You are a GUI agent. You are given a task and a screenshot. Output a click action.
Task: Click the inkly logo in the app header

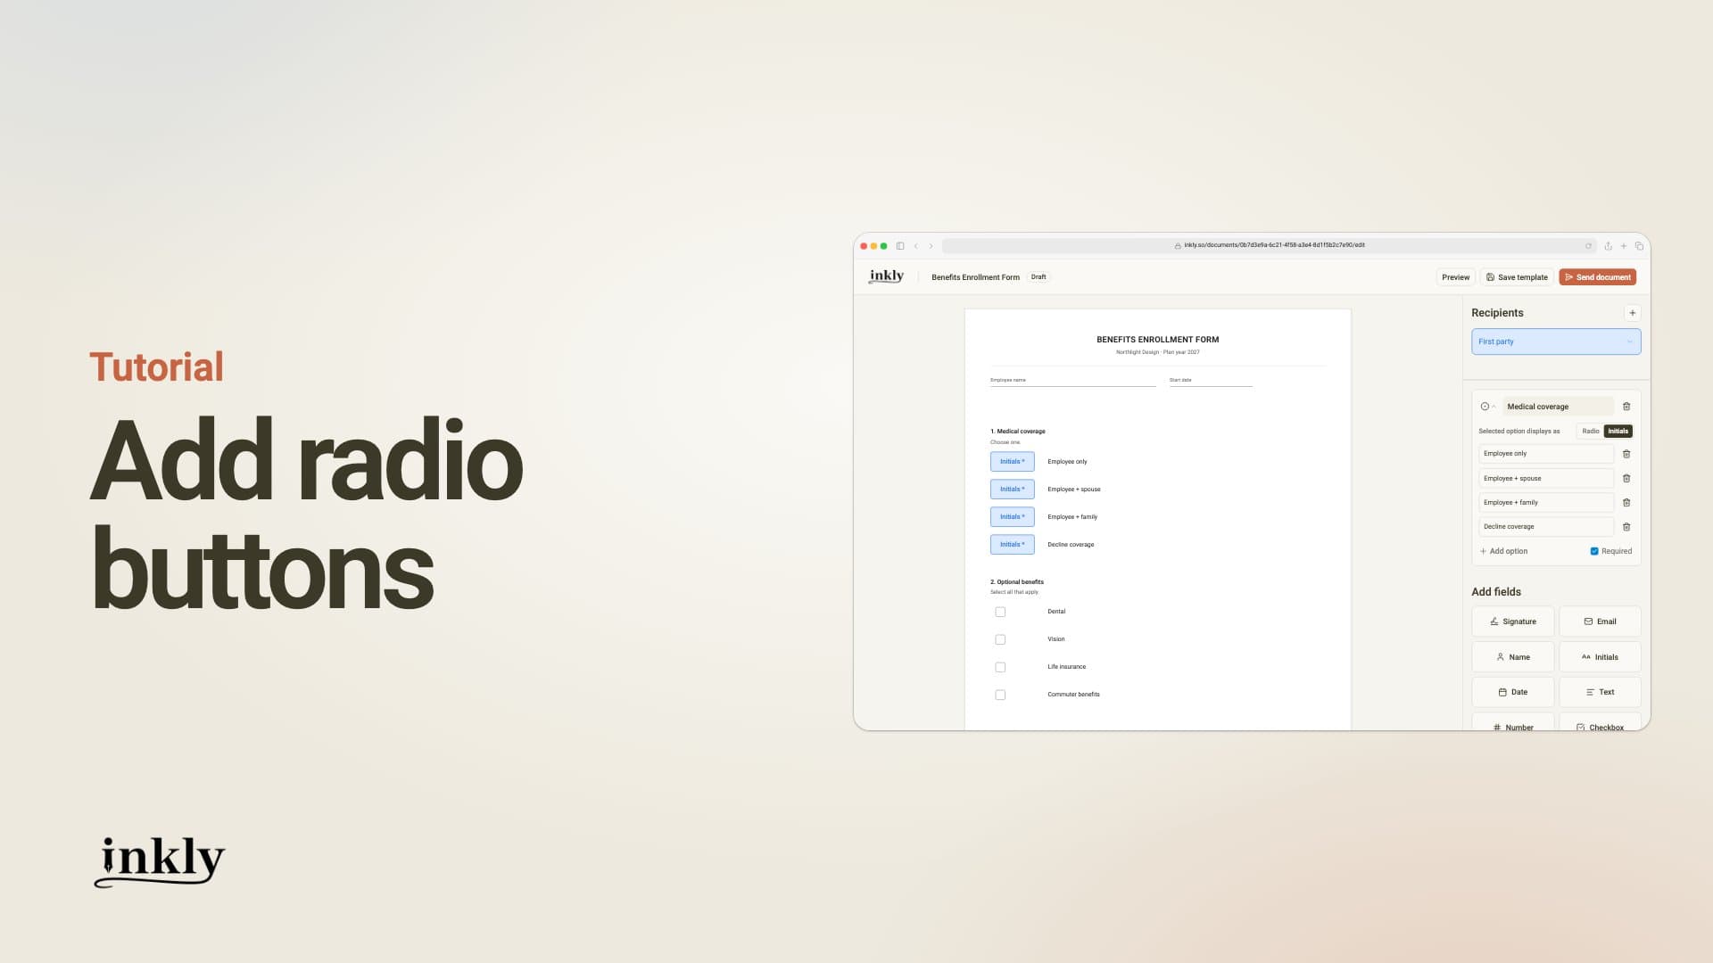click(x=886, y=276)
